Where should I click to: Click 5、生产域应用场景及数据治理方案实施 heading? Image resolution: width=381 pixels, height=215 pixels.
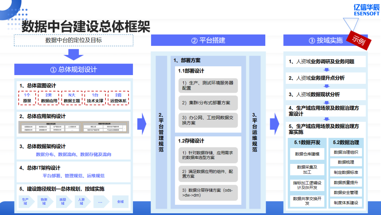pyautogui.click(x=324, y=129)
